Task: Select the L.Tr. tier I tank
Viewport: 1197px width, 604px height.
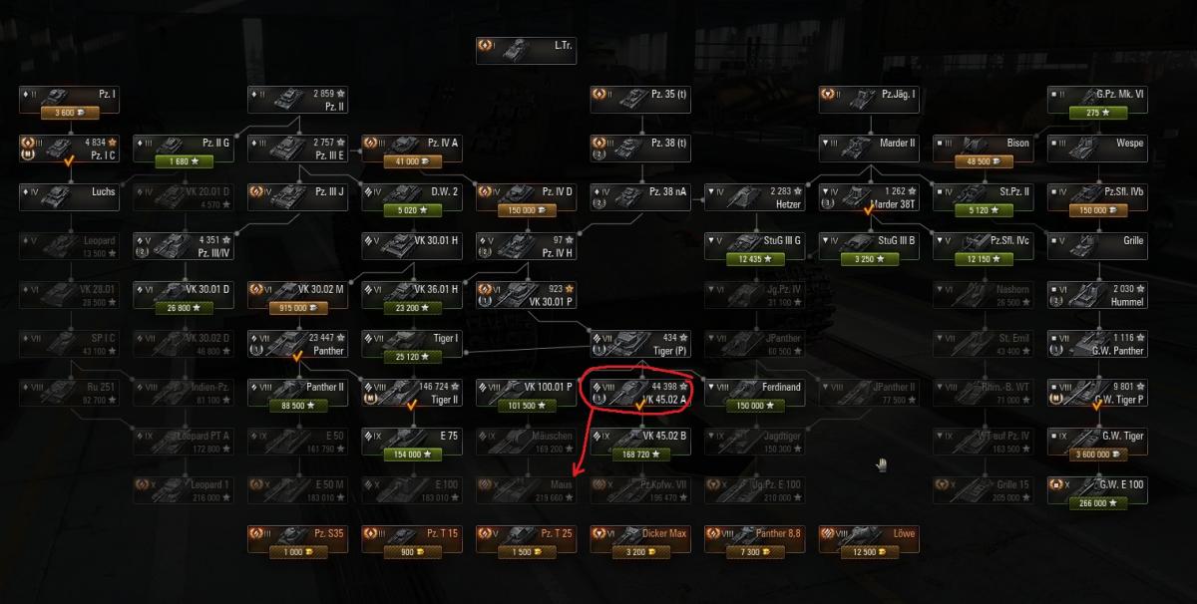Action: click(x=526, y=50)
